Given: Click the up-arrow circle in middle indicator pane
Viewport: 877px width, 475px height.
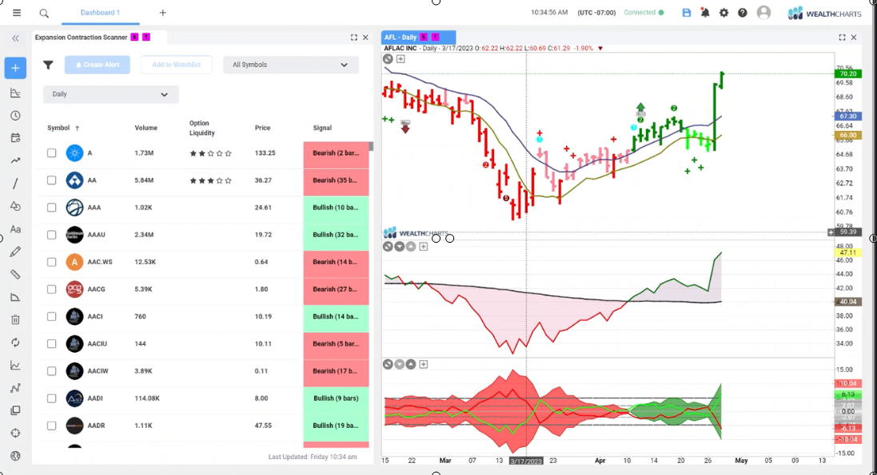Looking at the screenshot, I should (411, 247).
